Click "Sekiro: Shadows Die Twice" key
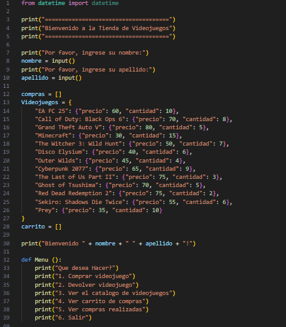This screenshot has height=327, width=286. coord(80,202)
